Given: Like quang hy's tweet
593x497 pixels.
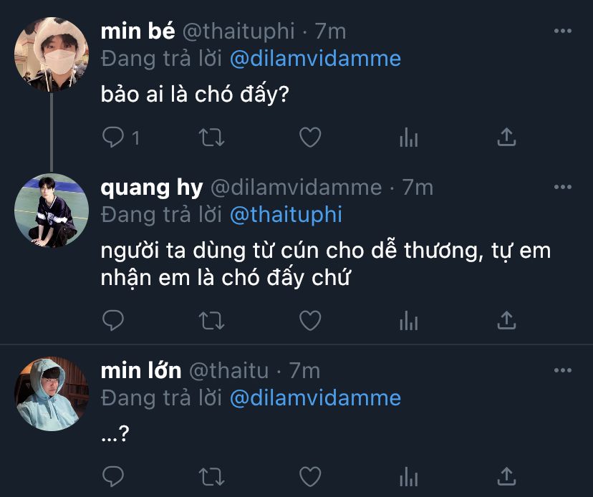Looking at the screenshot, I should pyautogui.click(x=309, y=320).
